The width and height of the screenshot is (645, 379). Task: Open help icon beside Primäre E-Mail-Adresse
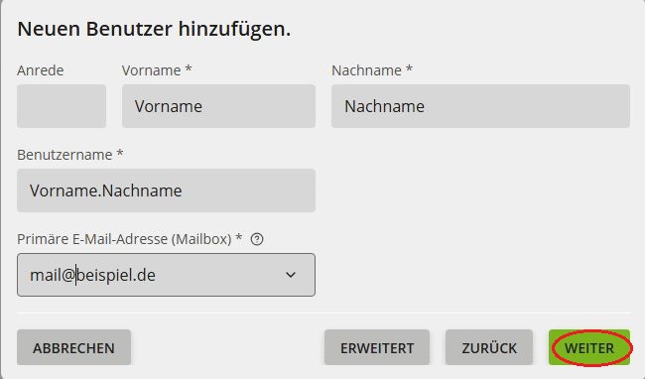[x=257, y=239]
